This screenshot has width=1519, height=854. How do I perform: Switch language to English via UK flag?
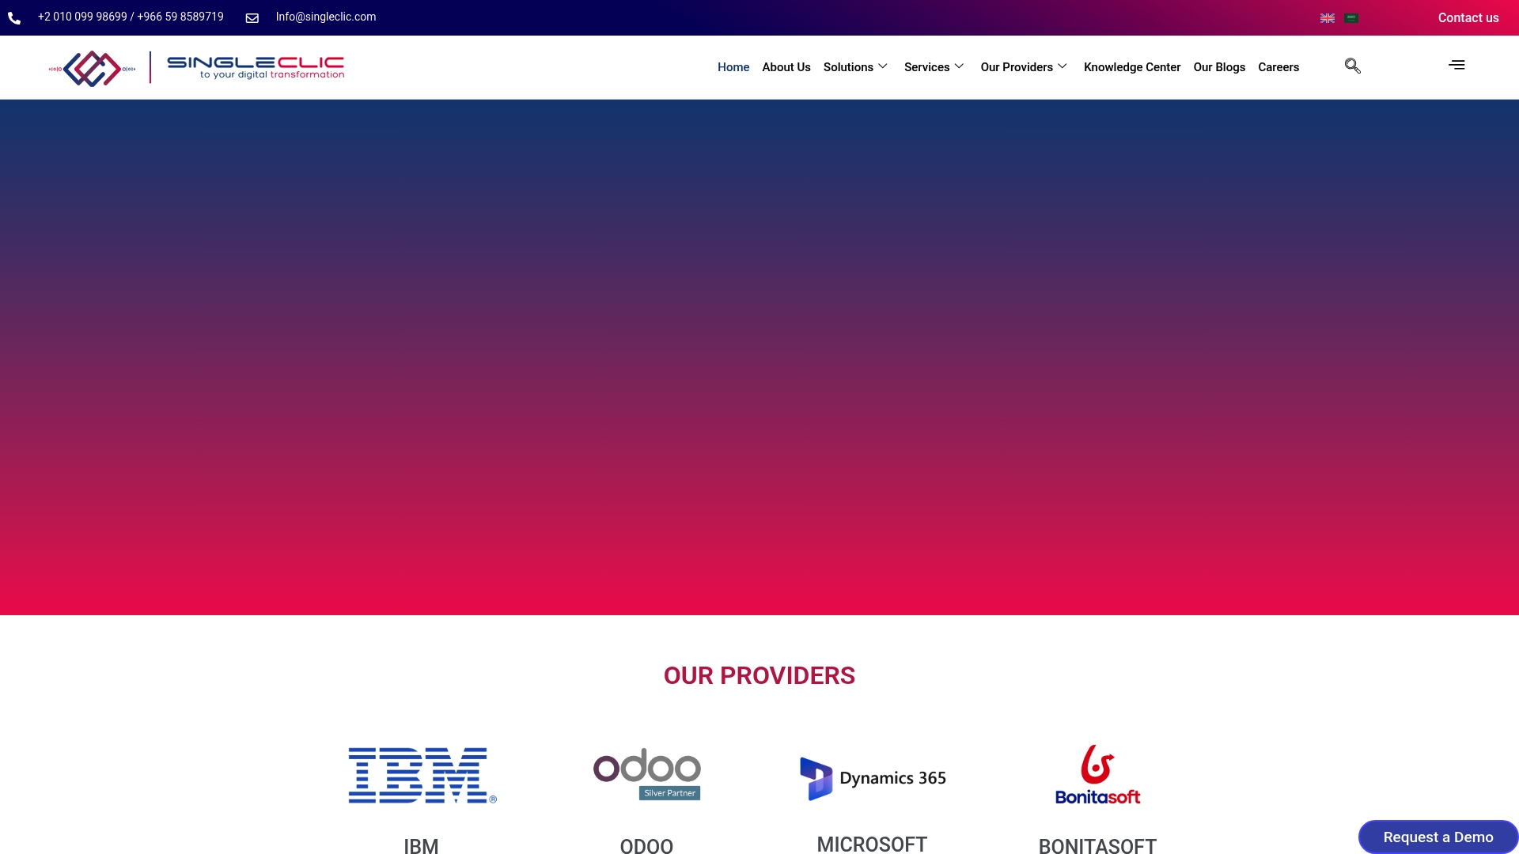click(x=1328, y=17)
